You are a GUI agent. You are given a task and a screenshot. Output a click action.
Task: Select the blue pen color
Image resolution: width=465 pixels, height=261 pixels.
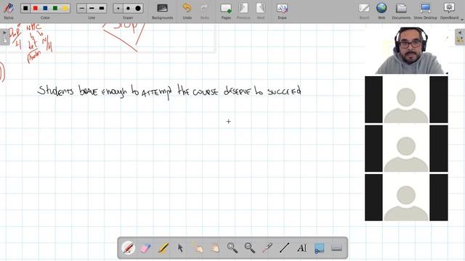[45, 8]
